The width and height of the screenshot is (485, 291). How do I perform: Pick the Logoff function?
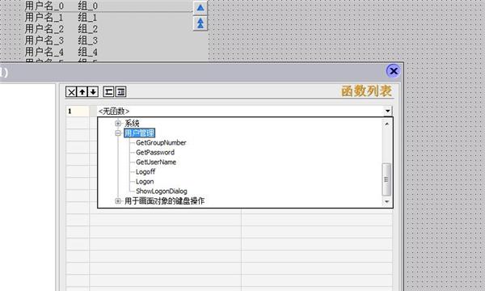click(x=145, y=171)
